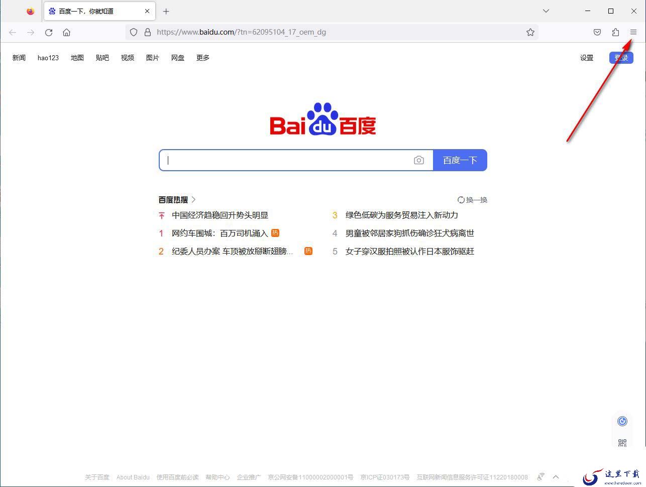Open 互联网新闻信息服务许可证11220180008 link
This screenshot has height=487, width=646.
pyautogui.click(x=472, y=477)
